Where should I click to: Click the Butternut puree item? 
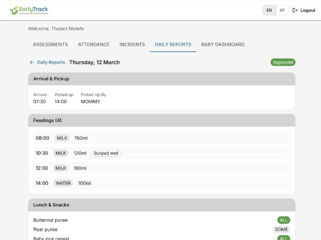[x=50, y=220]
